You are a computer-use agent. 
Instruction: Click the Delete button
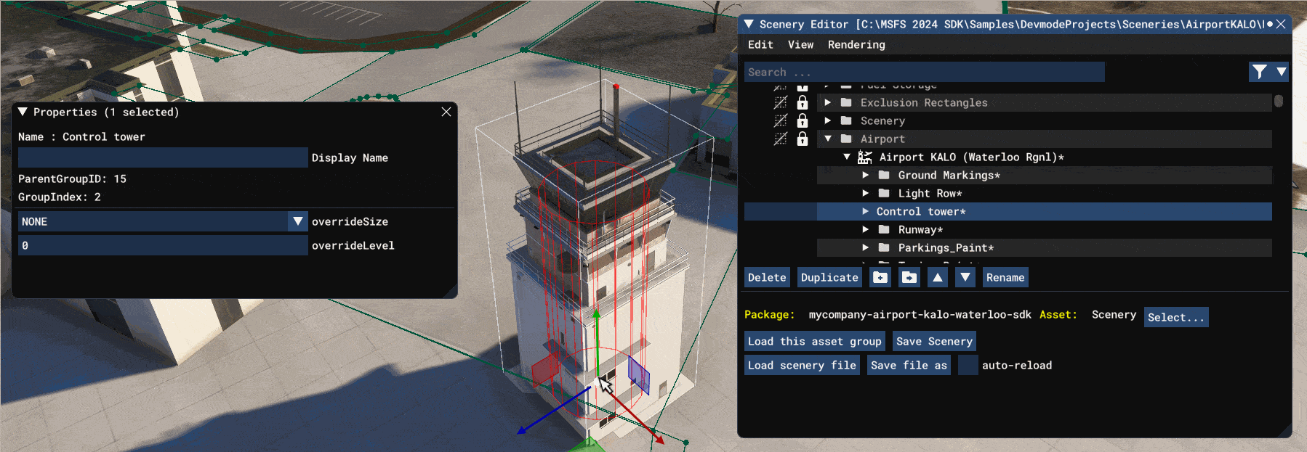[x=767, y=277]
